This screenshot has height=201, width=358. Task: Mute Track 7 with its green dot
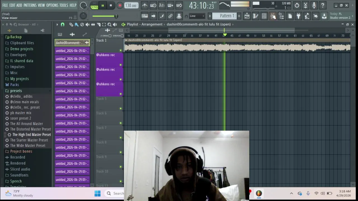coord(121,137)
